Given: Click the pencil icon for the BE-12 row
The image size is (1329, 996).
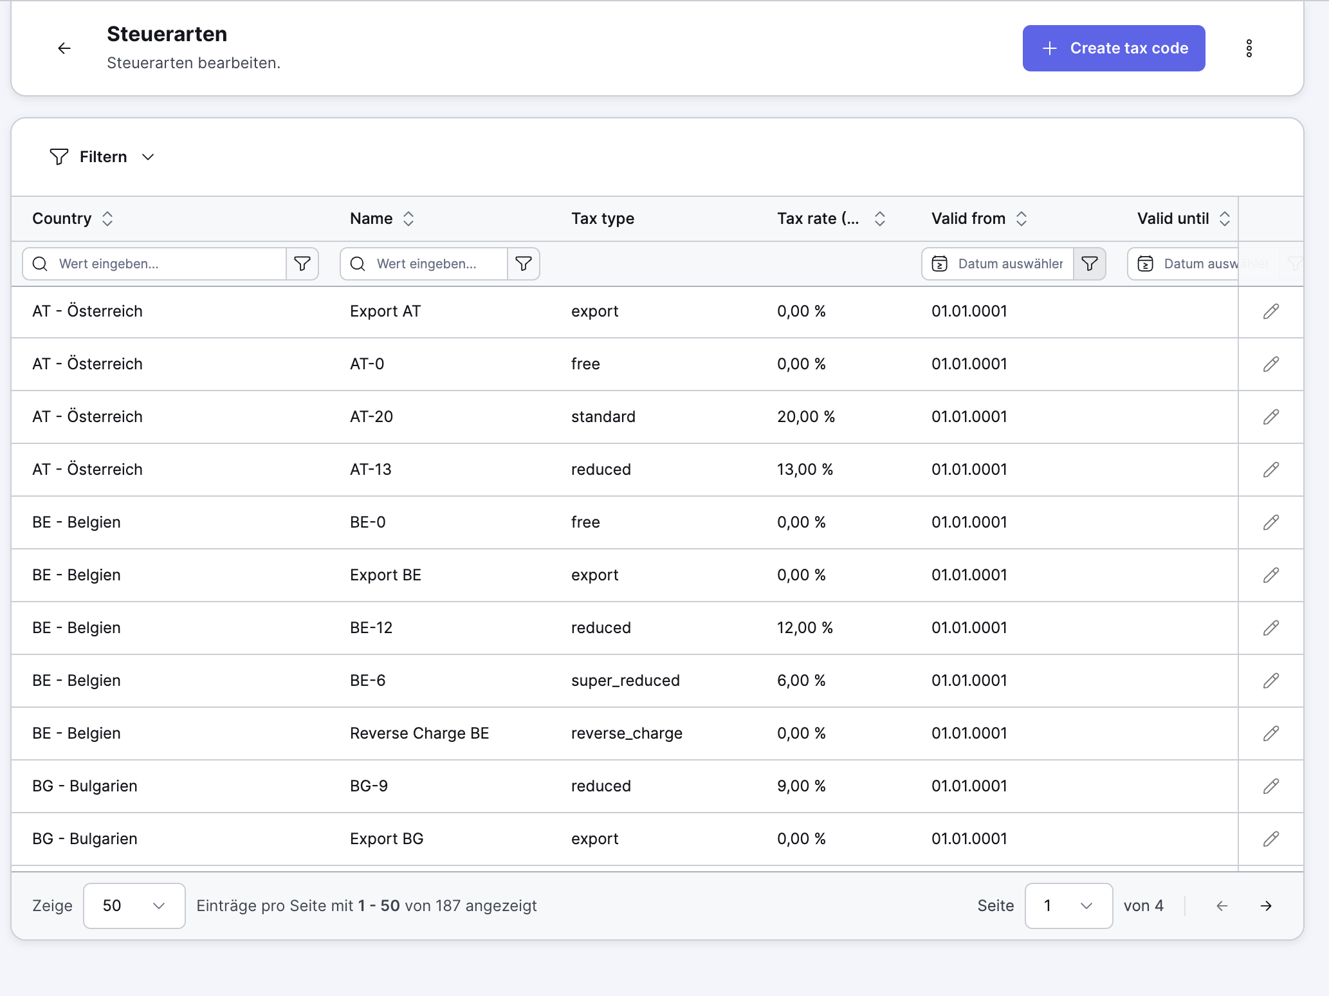Looking at the screenshot, I should click(x=1270, y=628).
